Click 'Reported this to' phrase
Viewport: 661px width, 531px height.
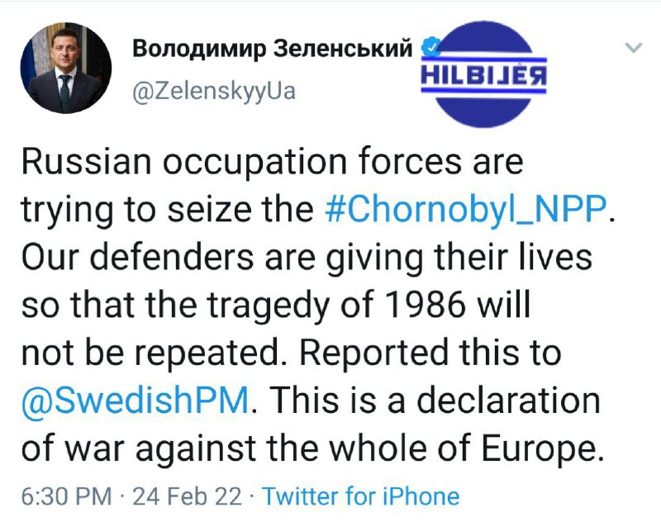point(430,353)
